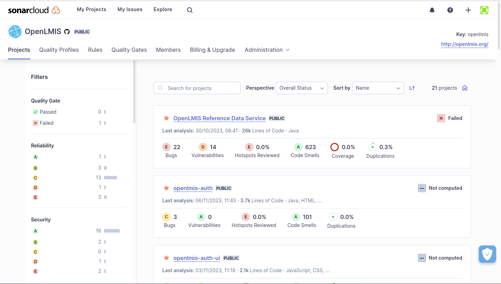The width and height of the screenshot is (501, 284).
Task: Unfavorite OpenLMIS Reference Data Service star
Action: [x=166, y=118]
